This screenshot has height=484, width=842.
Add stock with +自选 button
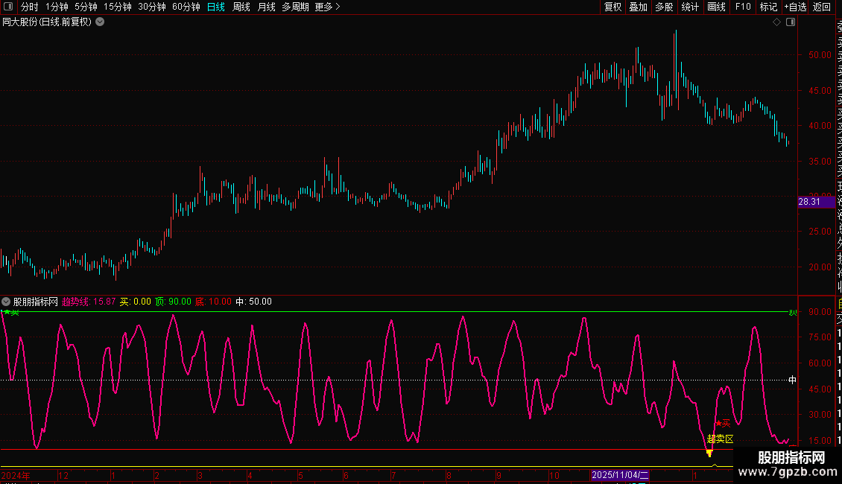[x=794, y=7]
